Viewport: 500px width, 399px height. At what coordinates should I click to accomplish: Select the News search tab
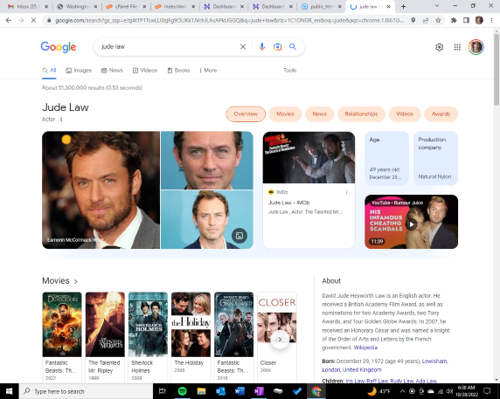[112, 71]
